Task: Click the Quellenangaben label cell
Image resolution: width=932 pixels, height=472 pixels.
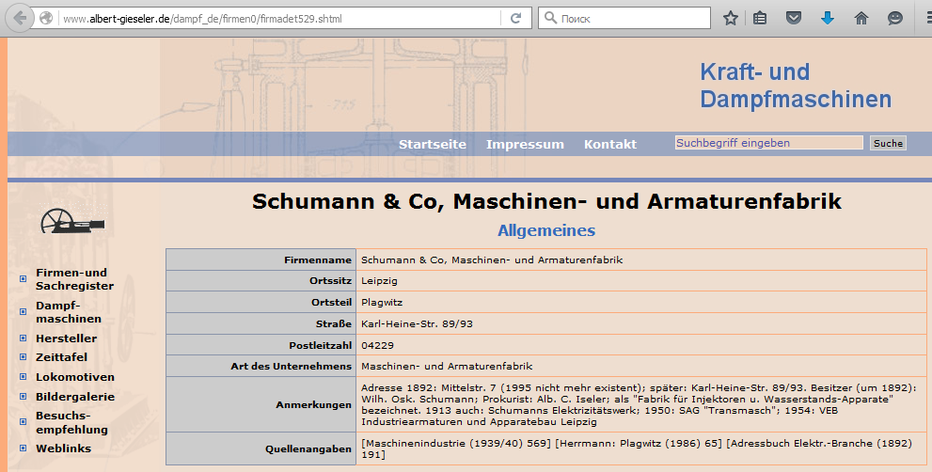Action: [x=261, y=448]
